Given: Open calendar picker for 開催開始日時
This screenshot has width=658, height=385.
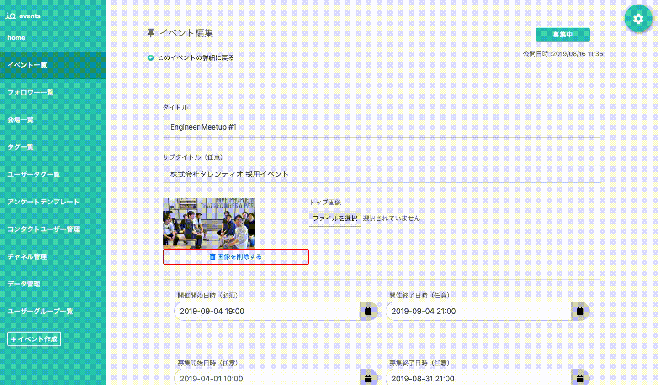Looking at the screenshot, I should (368, 311).
